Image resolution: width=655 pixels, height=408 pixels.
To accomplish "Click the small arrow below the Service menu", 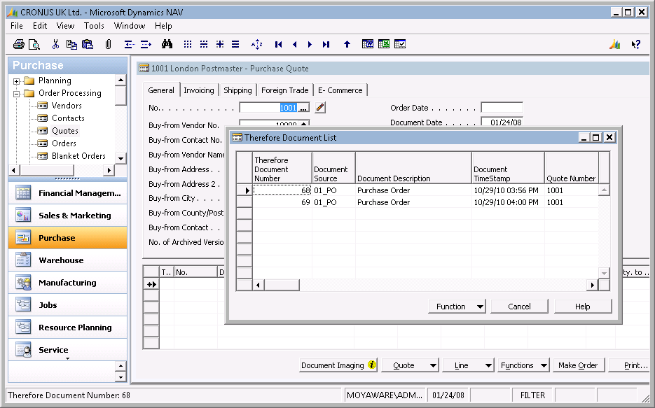I will (67, 358).
